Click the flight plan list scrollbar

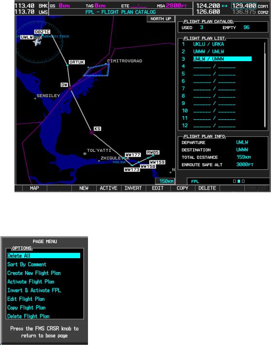[265, 85]
